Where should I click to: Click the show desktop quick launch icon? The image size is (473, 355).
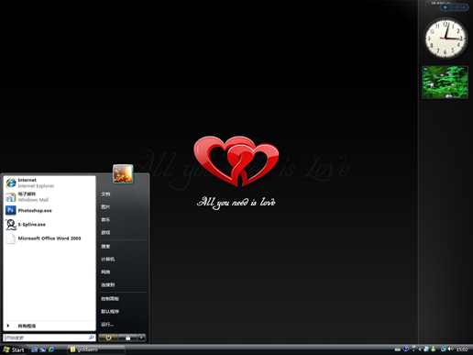[34, 349]
